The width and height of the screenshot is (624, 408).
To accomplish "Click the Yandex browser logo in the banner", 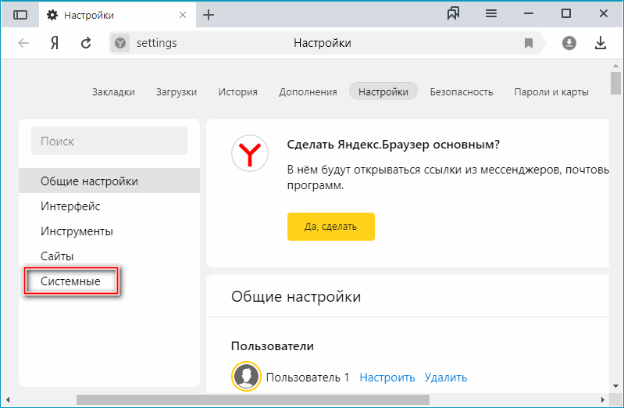I will click(250, 153).
